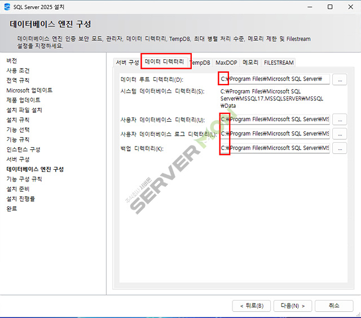Click the 데이터베이스 엔진 구성 page heading
361x318 pixels.
50,24
